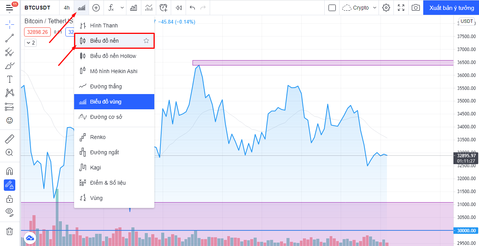Image resolution: width=479 pixels, height=246 pixels.
Task: Open chart settings gear icon
Action: pyautogui.click(x=386, y=8)
